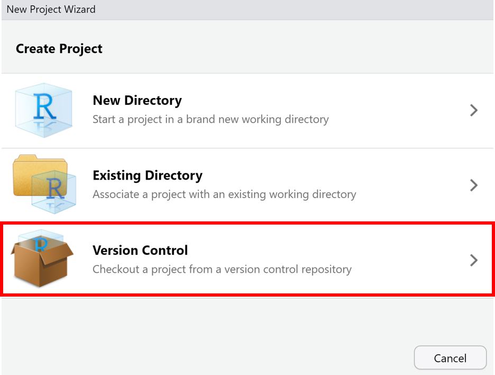Select the New Directory title text
This screenshot has height=375, width=495.
(137, 101)
